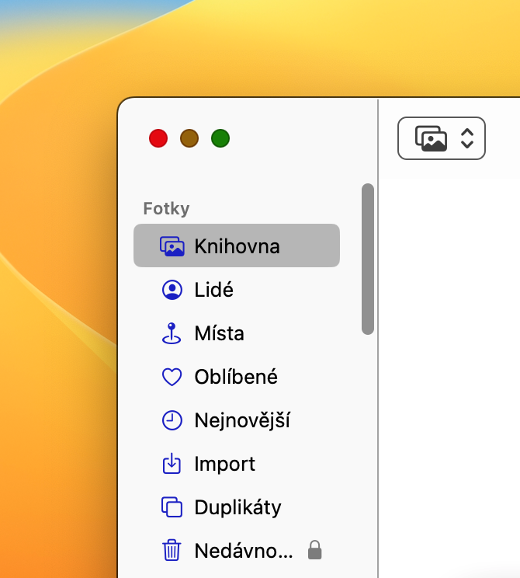Image resolution: width=520 pixels, height=578 pixels.
Task: Open Nejnovější section
Action: [x=237, y=420]
